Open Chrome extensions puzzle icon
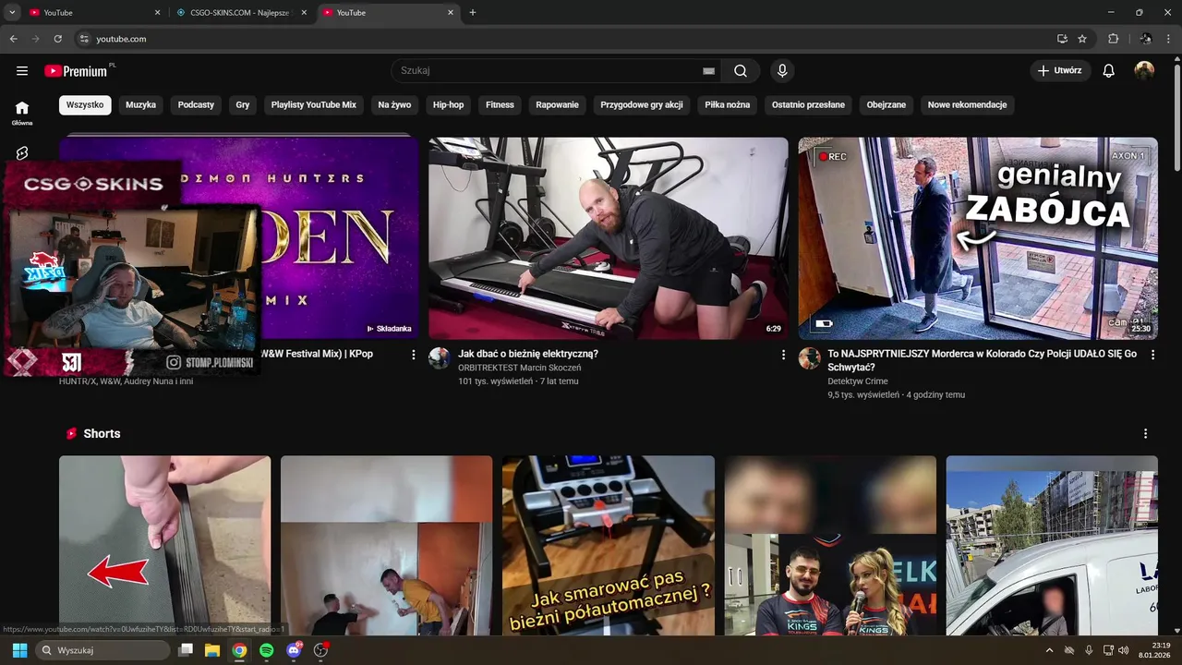This screenshot has width=1182, height=665. [1113, 39]
